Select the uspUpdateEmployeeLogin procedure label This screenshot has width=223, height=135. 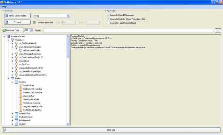pyautogui.click(x=30, y=71)
